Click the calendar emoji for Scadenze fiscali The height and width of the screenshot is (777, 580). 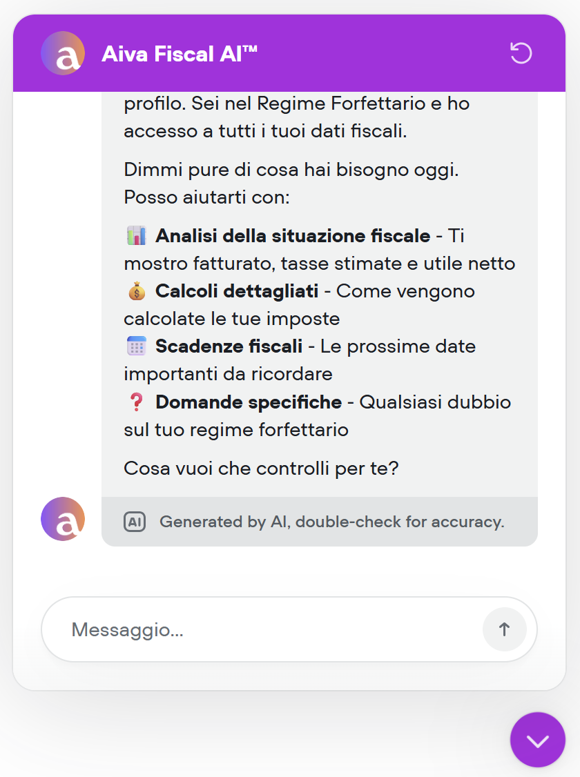point(136,346)
